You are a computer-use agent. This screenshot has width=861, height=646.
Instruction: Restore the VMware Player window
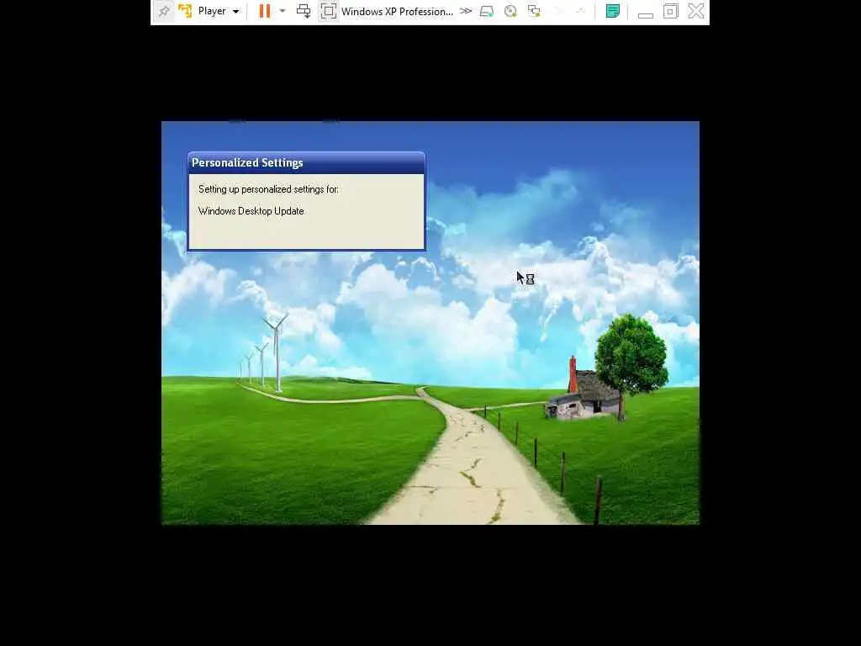670,11
